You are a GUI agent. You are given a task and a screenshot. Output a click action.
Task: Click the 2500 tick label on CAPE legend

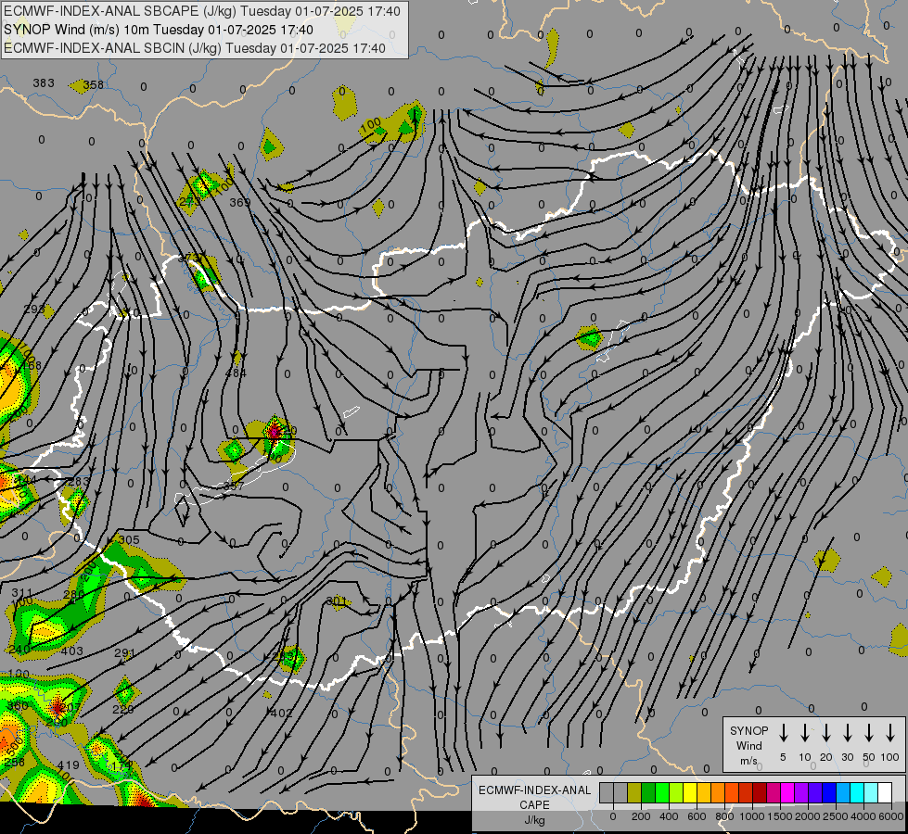[836, 816]
